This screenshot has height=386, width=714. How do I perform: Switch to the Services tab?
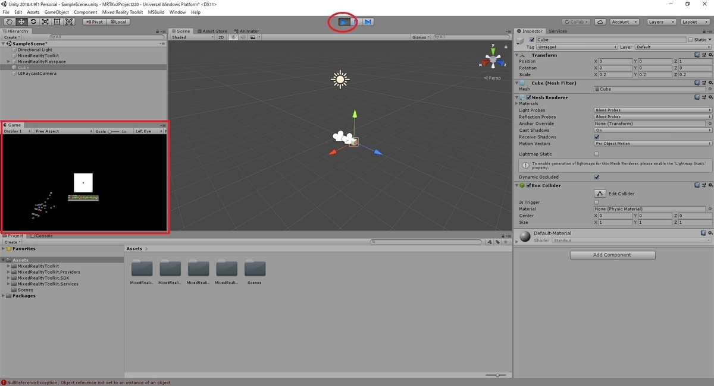click(558, 31)
